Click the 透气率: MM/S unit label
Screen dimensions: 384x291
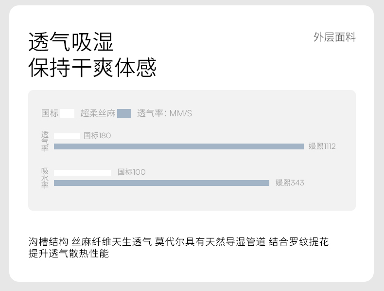coord(165,113)
